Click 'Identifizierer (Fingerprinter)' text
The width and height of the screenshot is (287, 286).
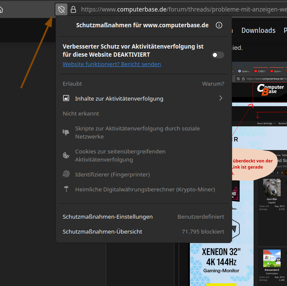(113, 175)
